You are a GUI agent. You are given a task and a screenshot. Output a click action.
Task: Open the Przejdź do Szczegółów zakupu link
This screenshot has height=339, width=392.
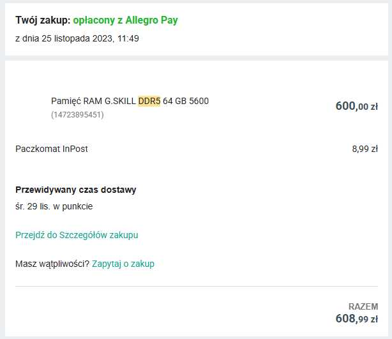tap(77, 235)
